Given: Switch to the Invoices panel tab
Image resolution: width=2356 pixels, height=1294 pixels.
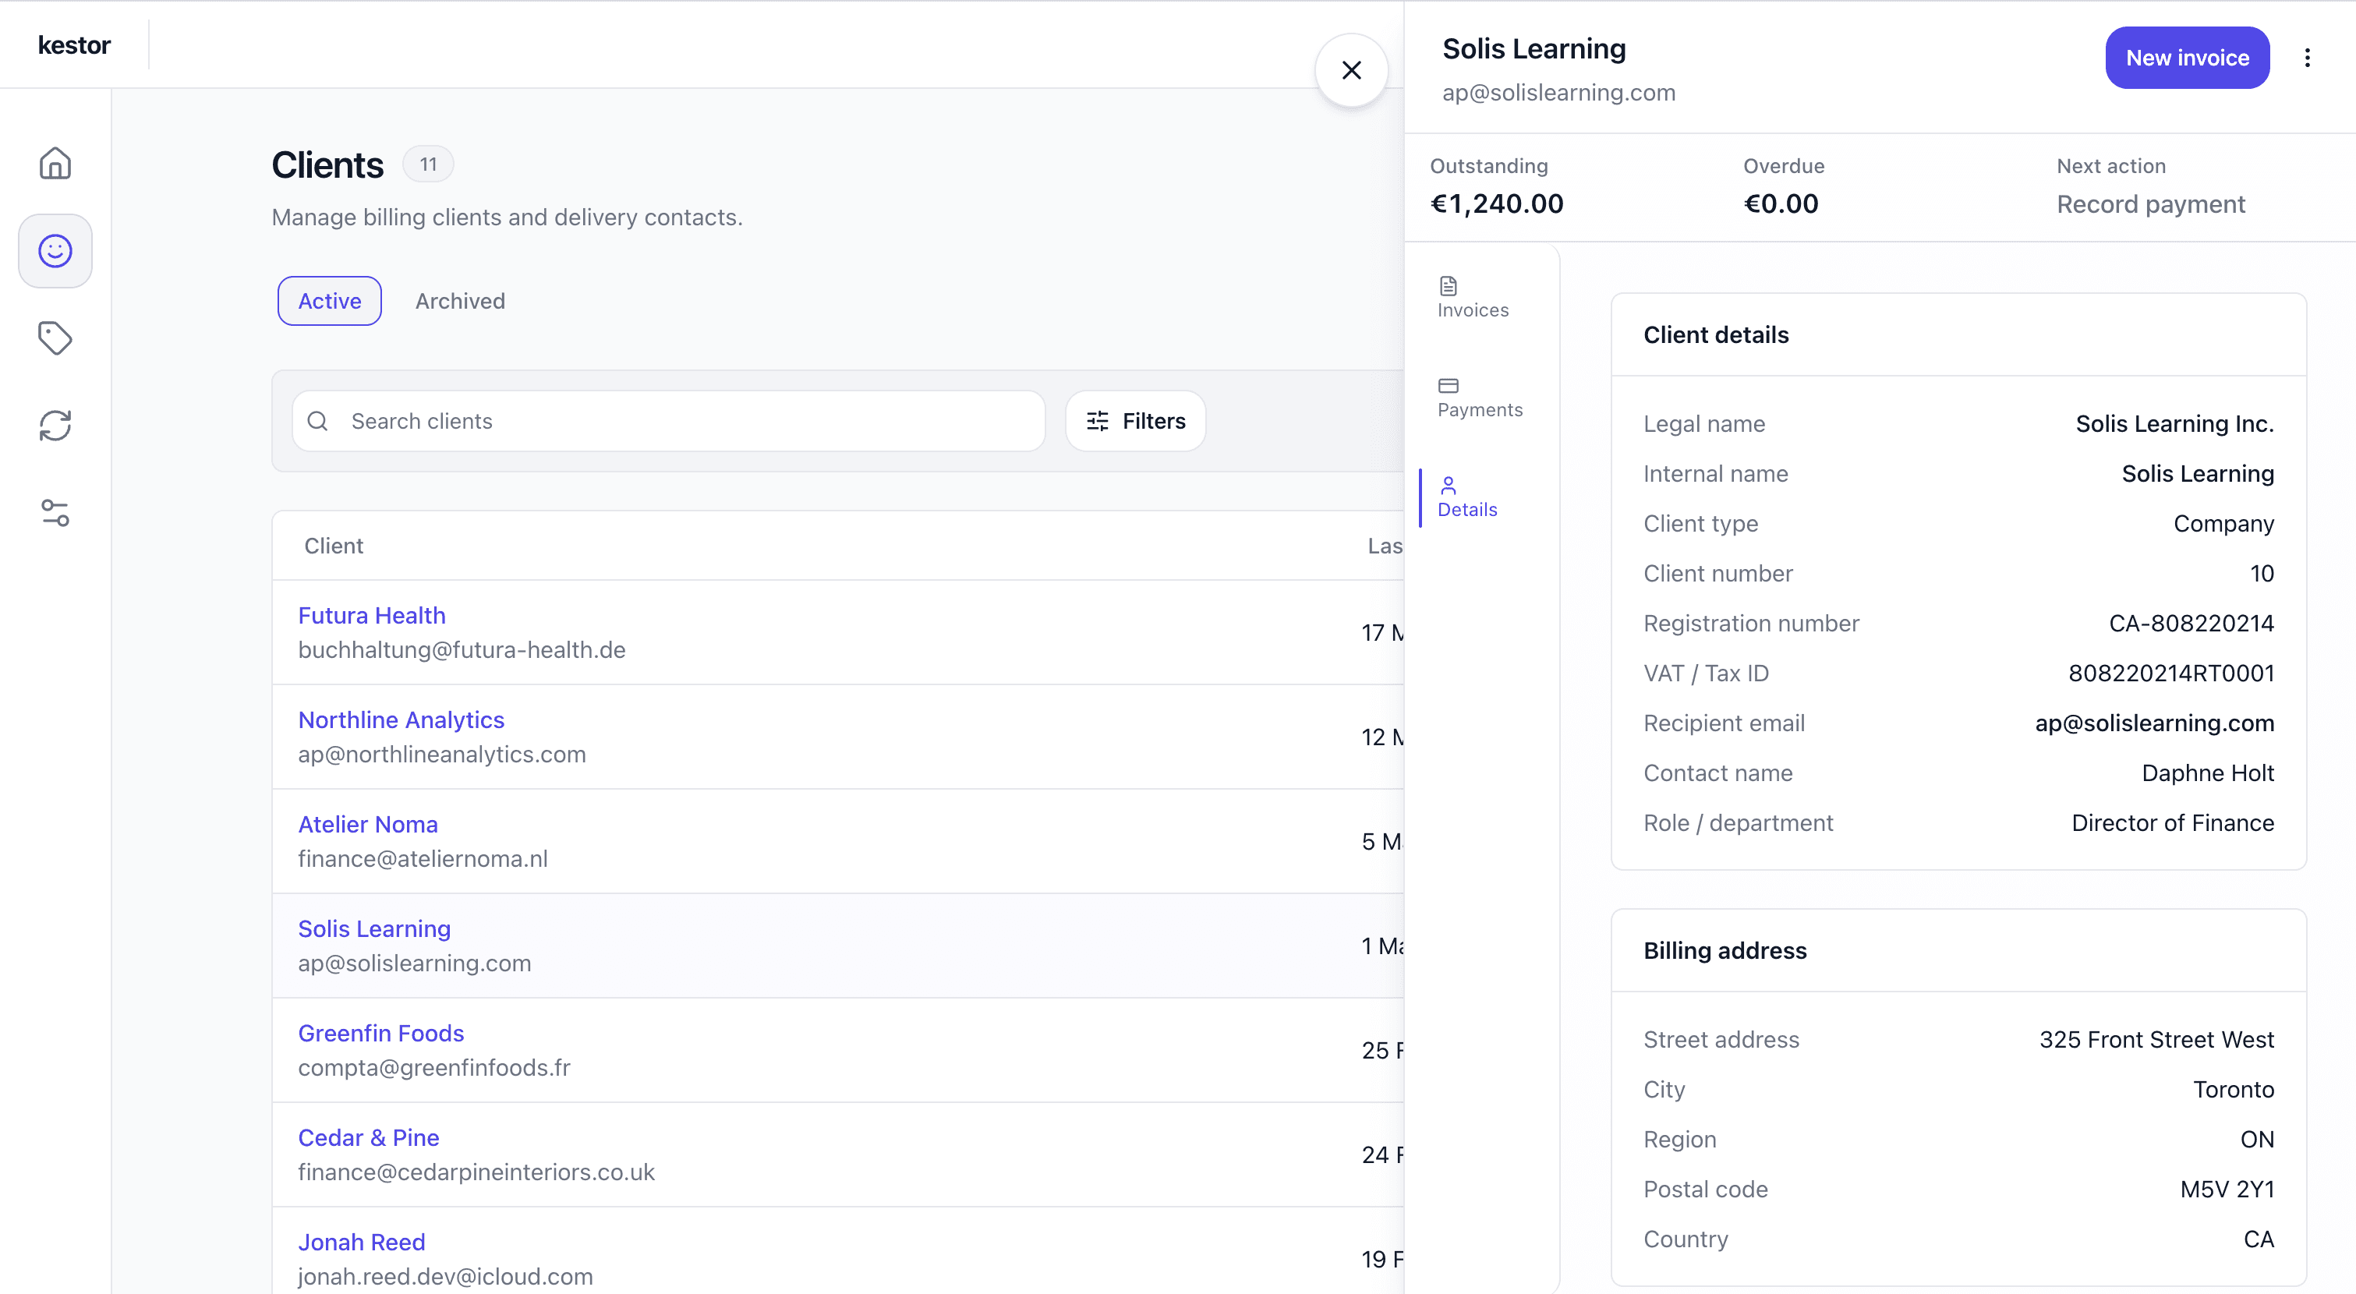Looking at the screenshot, I should pyautogui.click(x=1472, y=297).
